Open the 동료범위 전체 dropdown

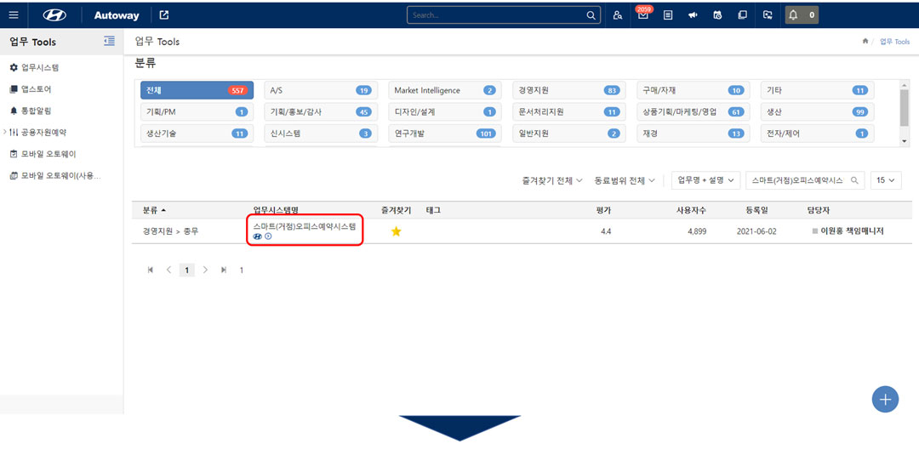point(625,180)
